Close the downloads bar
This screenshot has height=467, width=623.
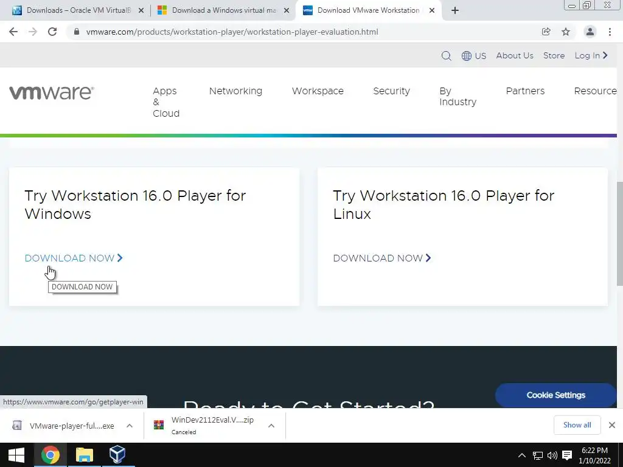(612, 425)
